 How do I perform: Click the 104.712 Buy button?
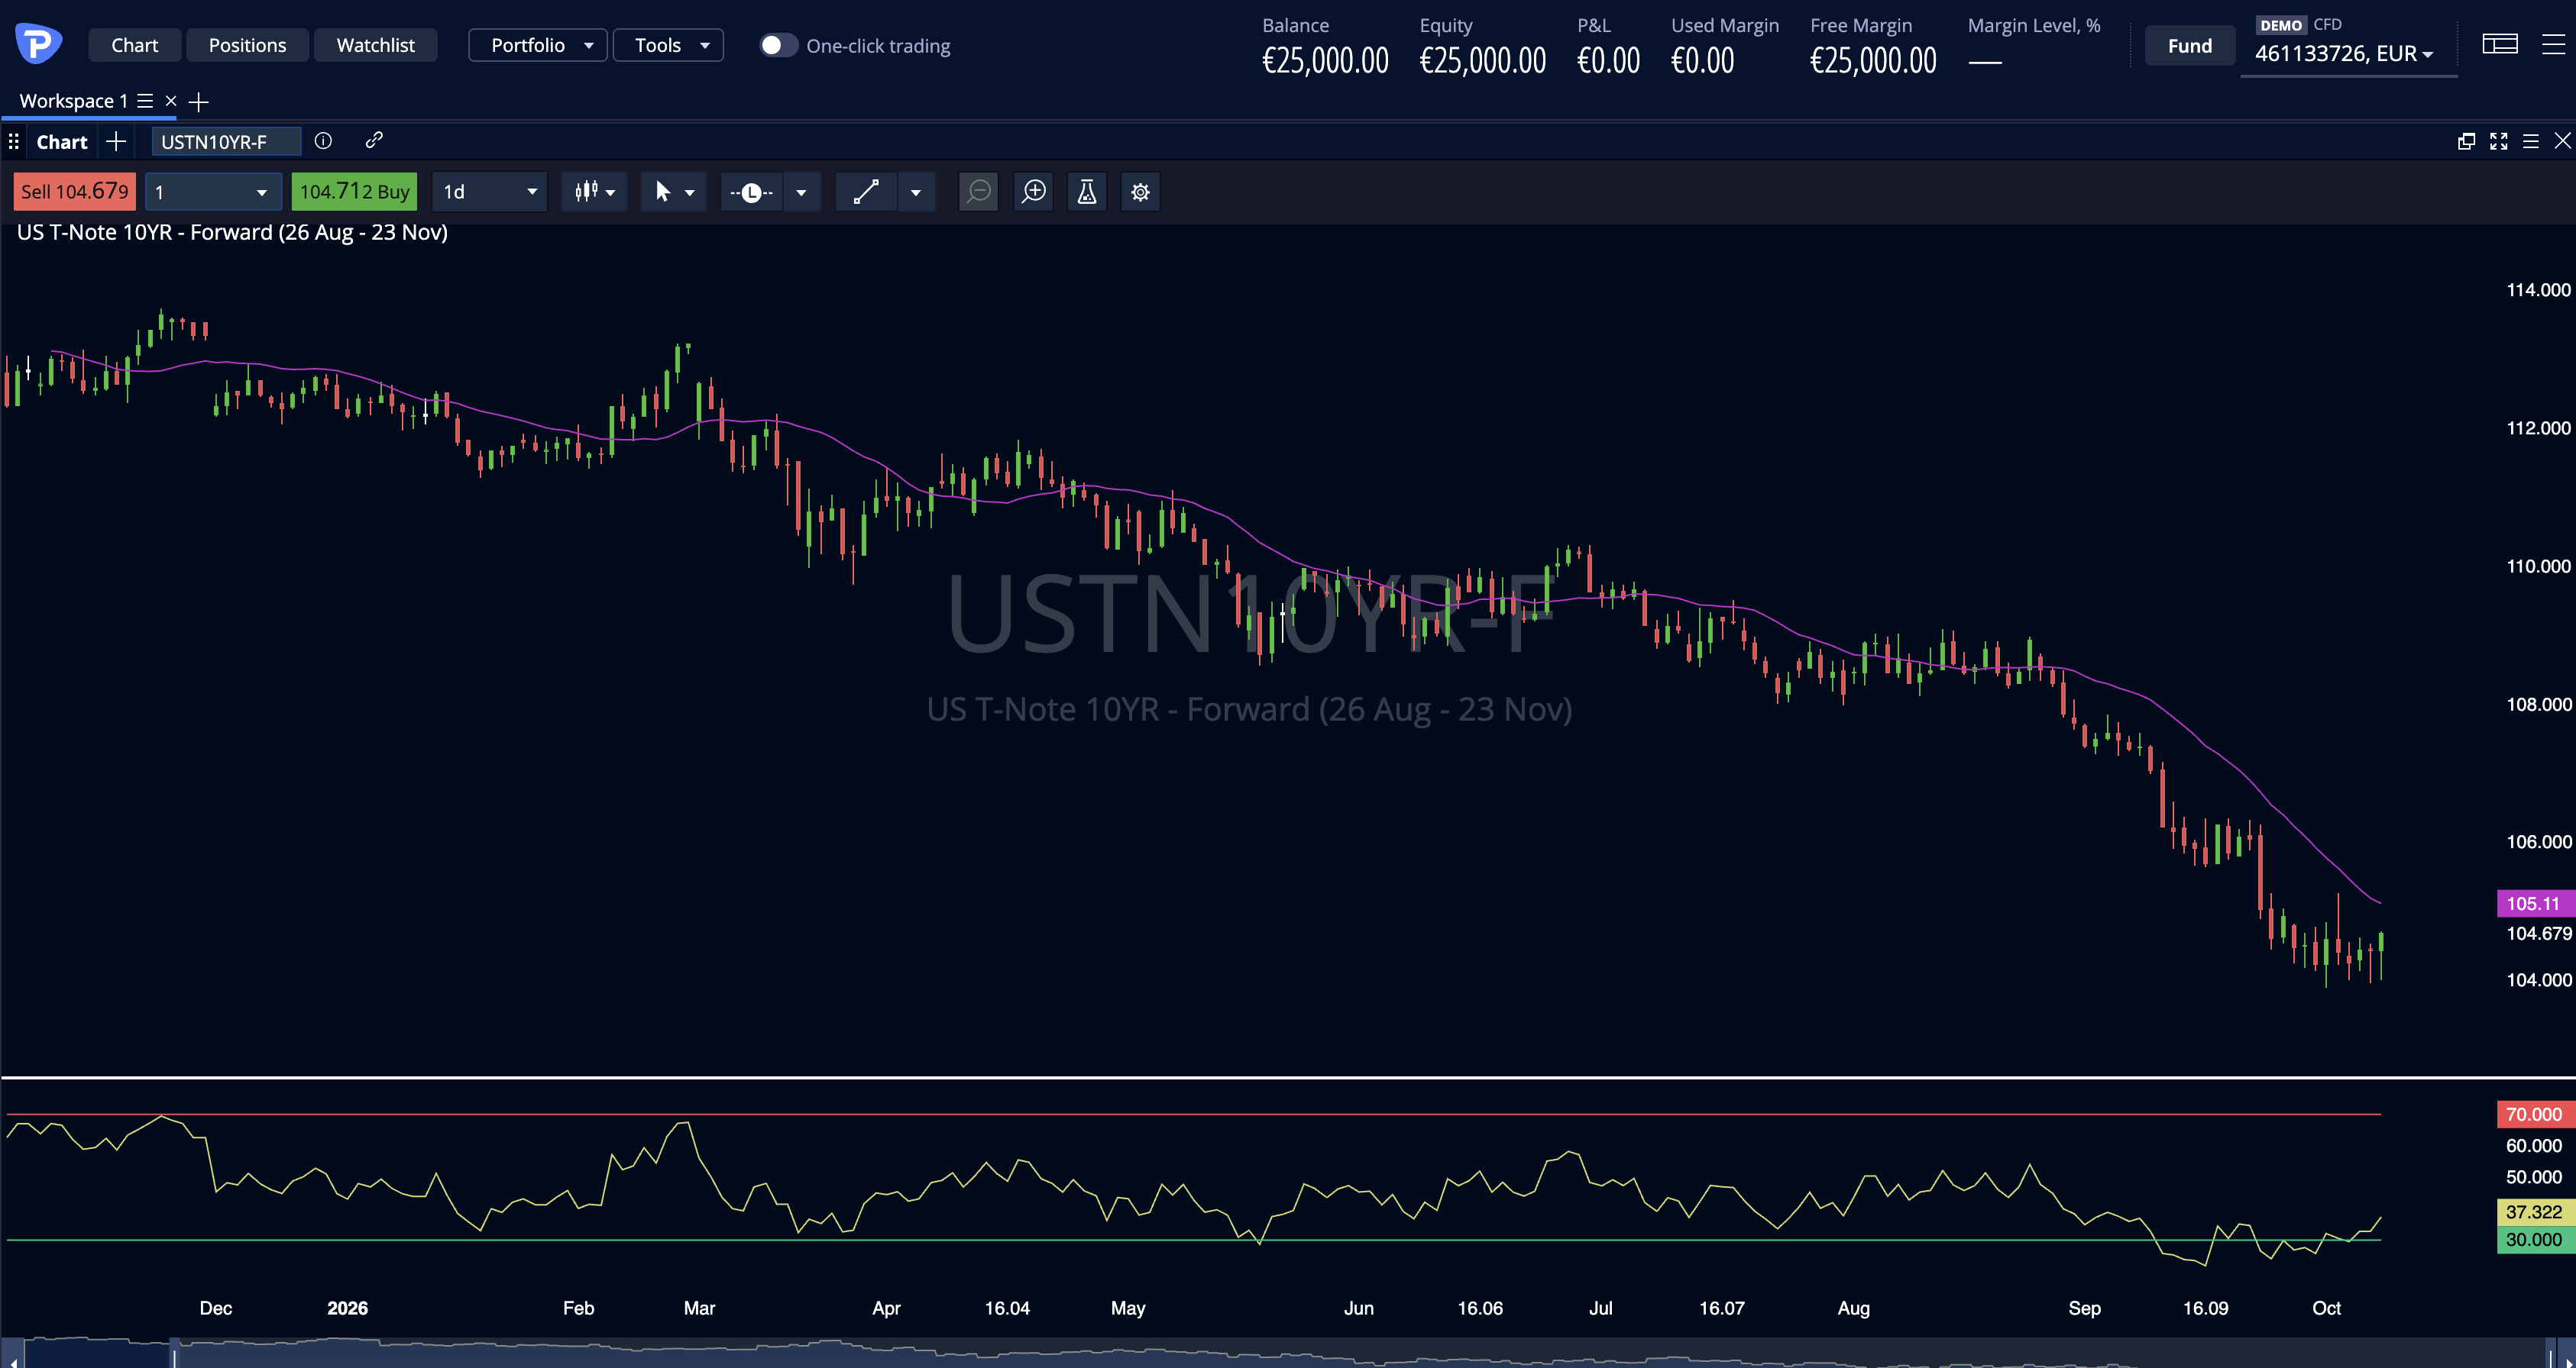(354, 192)
